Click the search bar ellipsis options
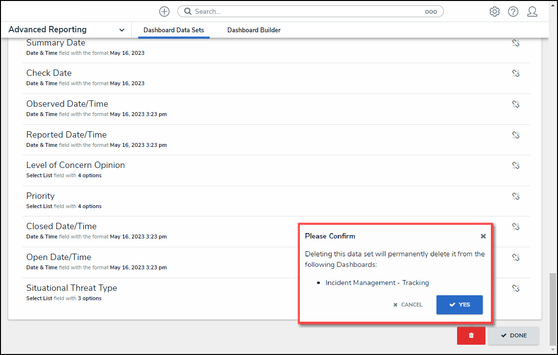Screen dimensions: 558x355 click(x=431, y=12)
